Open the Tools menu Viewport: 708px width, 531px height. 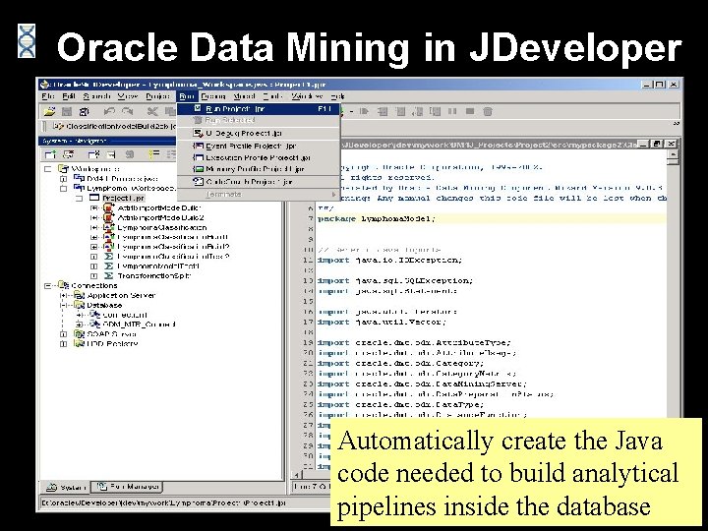272,96
